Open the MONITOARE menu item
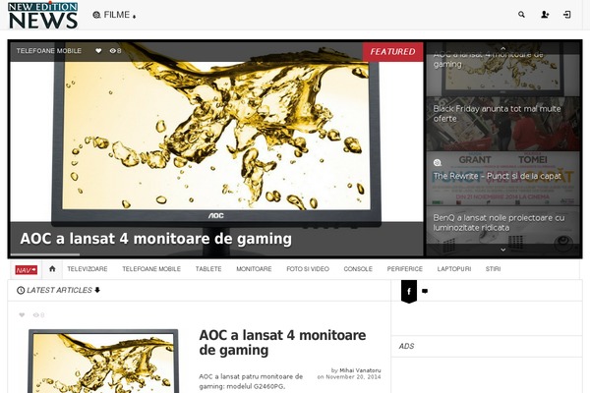 (x=254, y=269)
